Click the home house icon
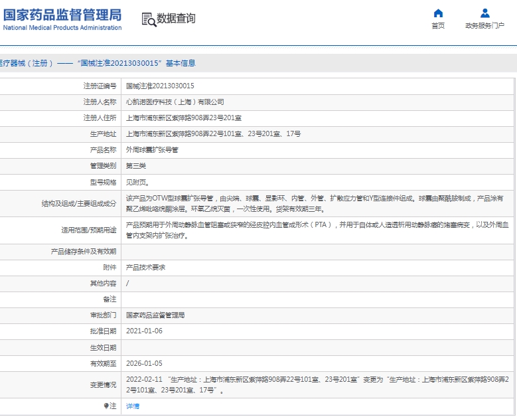Screen dimensions: 517x419 pyautogui.click(x=438, y=13)
